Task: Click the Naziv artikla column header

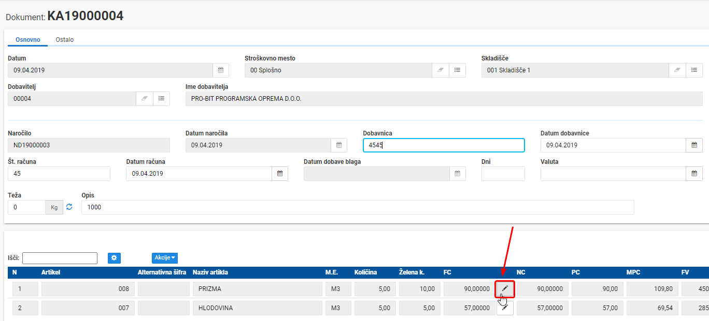Action: (210, 272)
